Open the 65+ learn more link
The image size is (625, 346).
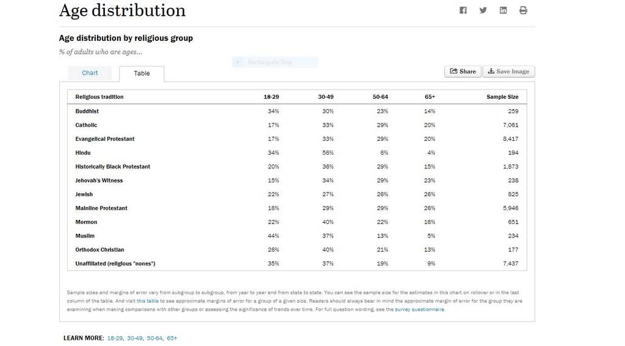click(172, 338)
